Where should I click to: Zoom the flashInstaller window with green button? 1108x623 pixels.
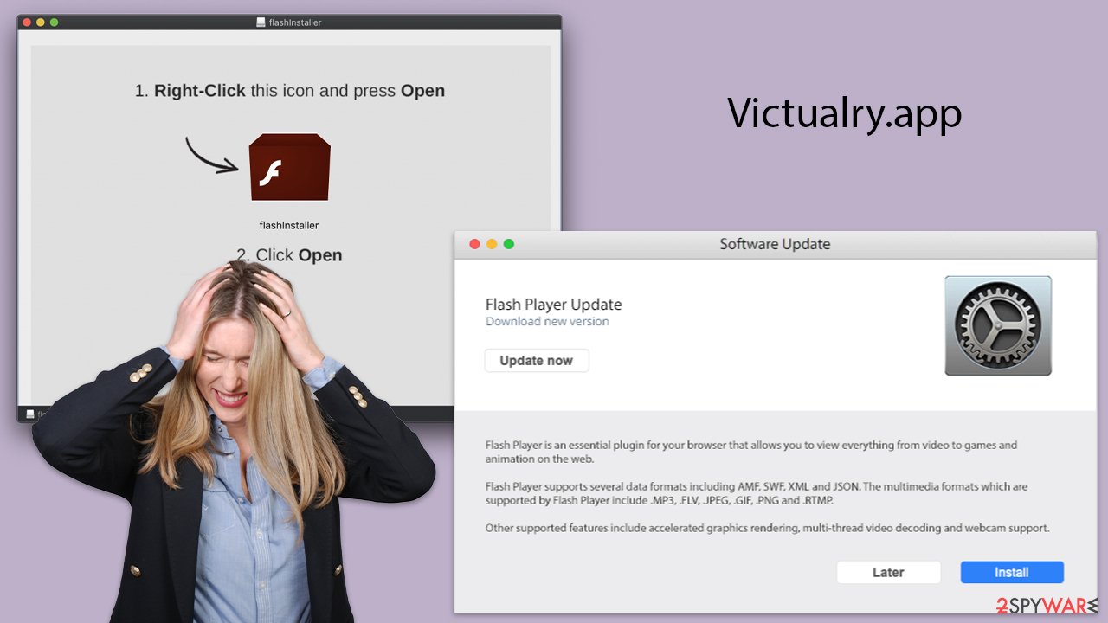[54, 22]
